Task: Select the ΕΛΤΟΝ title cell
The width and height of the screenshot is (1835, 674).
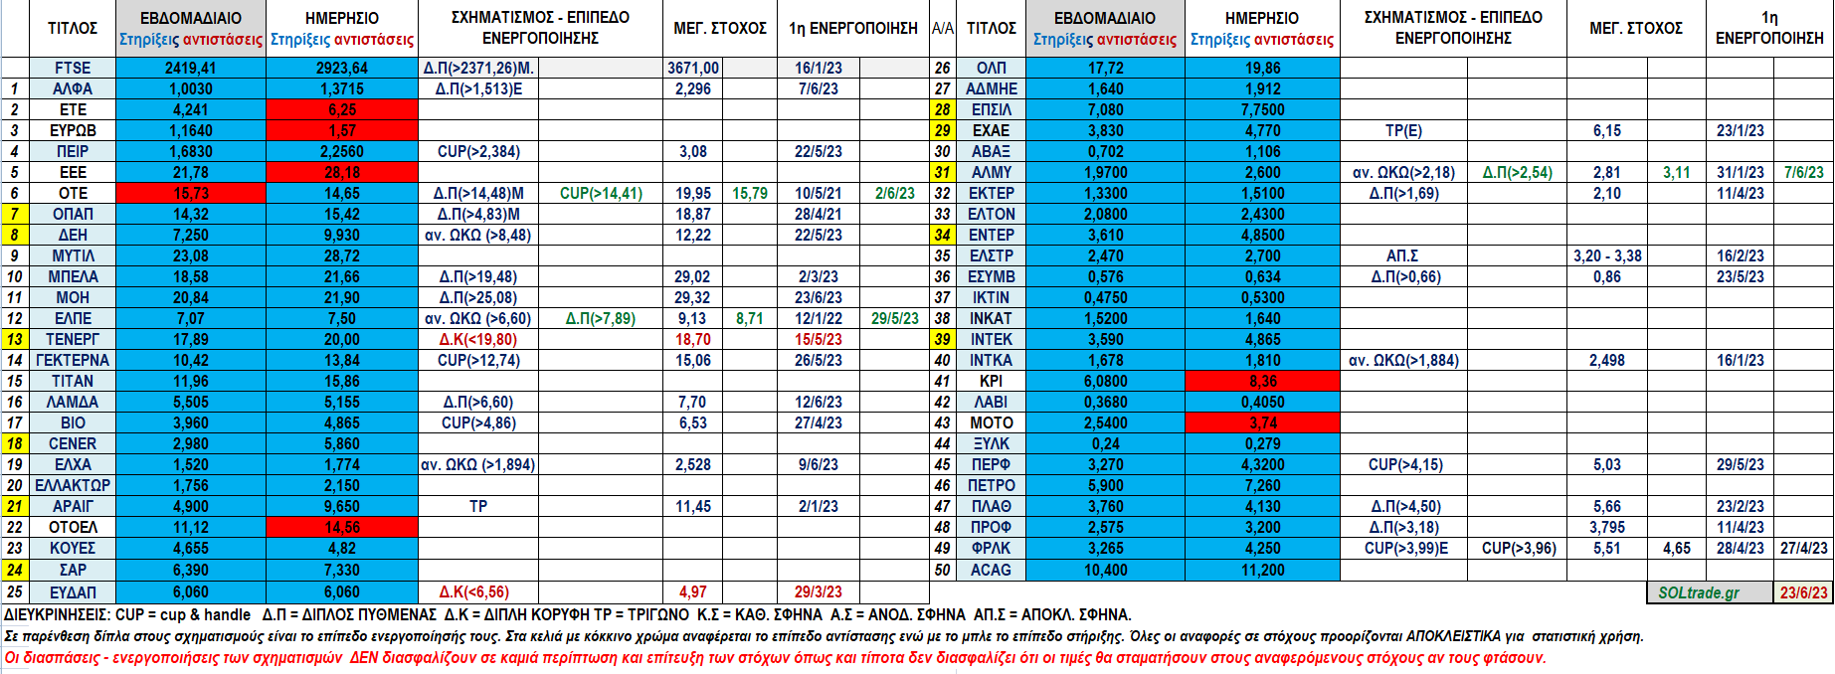Action: pyautogui.click(x=992, y=214)
